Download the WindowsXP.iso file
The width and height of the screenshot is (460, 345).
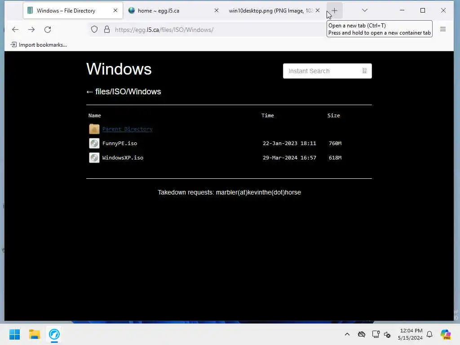pos(123,158)
